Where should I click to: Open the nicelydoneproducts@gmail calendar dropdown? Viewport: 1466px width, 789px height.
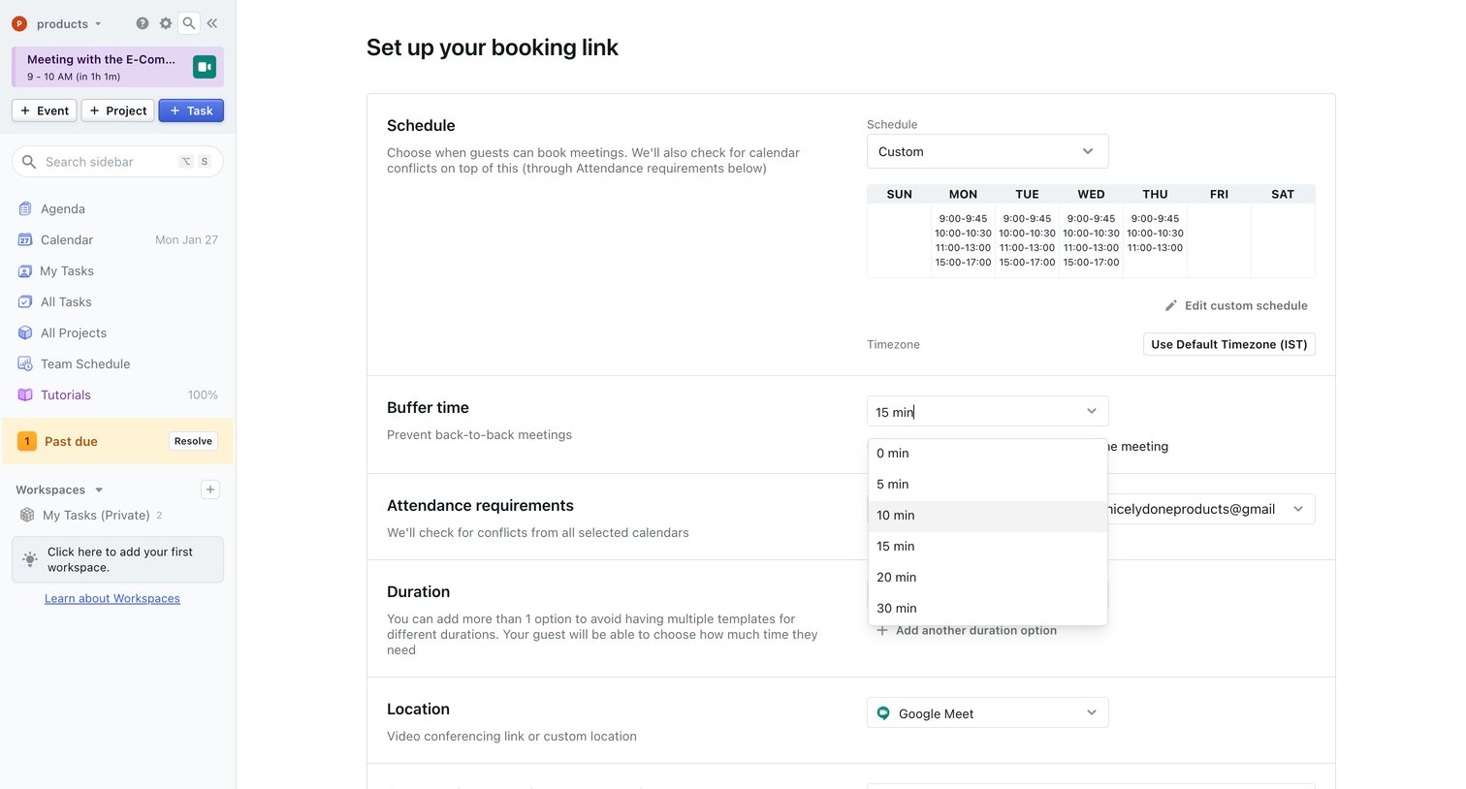(1210, 509)
